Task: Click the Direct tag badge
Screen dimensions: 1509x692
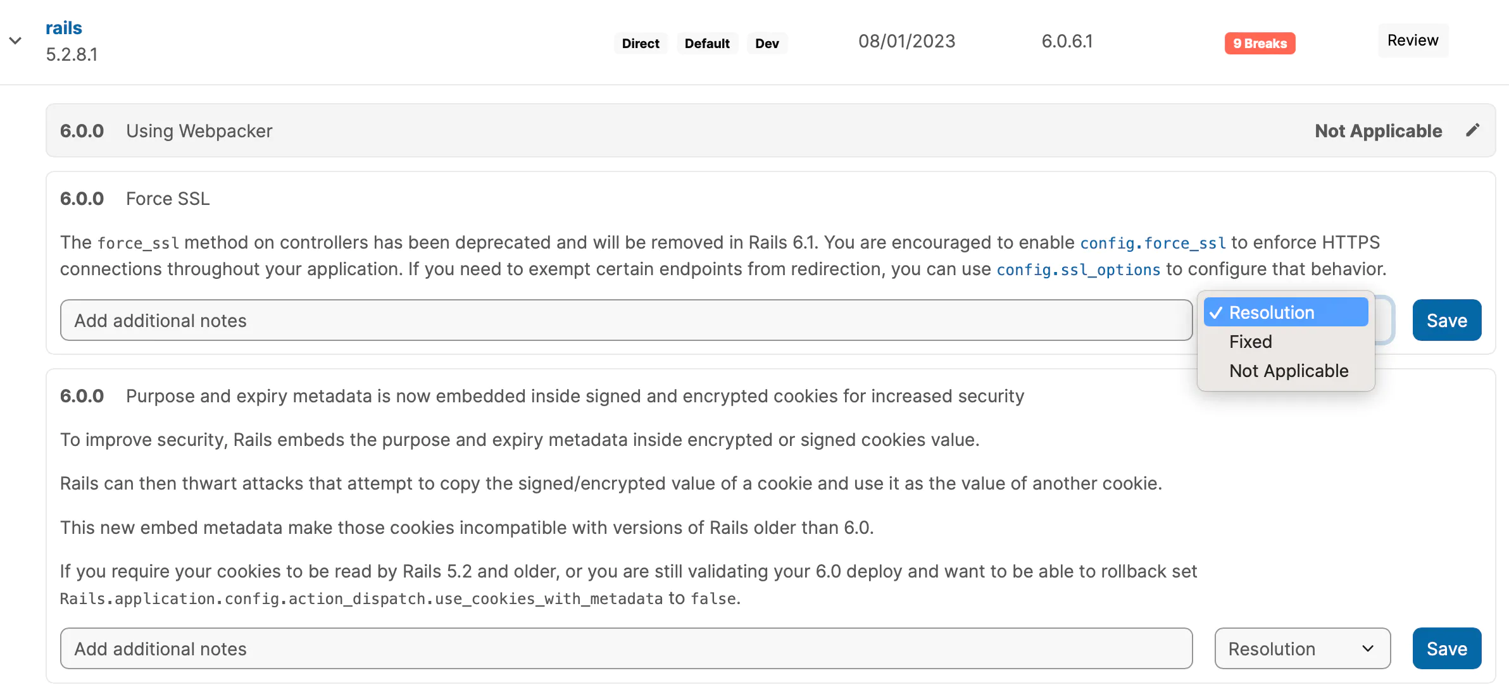Action: tap(640, 44)
